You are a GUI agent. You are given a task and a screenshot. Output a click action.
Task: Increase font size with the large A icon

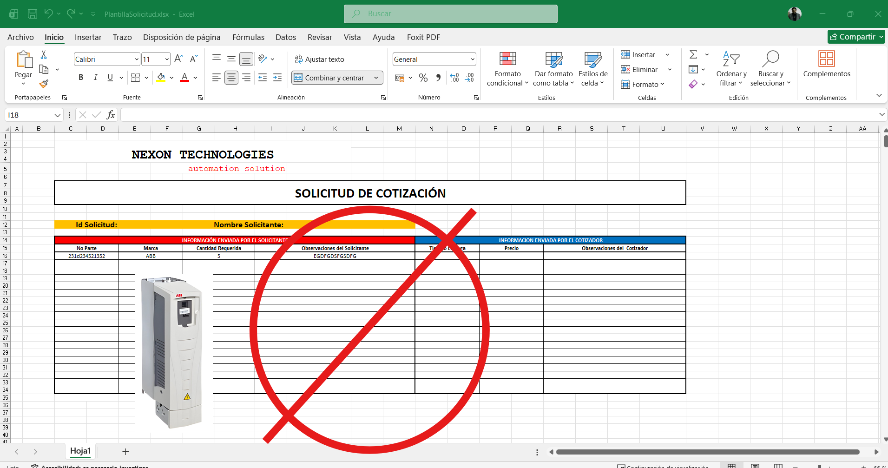click(178, 59)
